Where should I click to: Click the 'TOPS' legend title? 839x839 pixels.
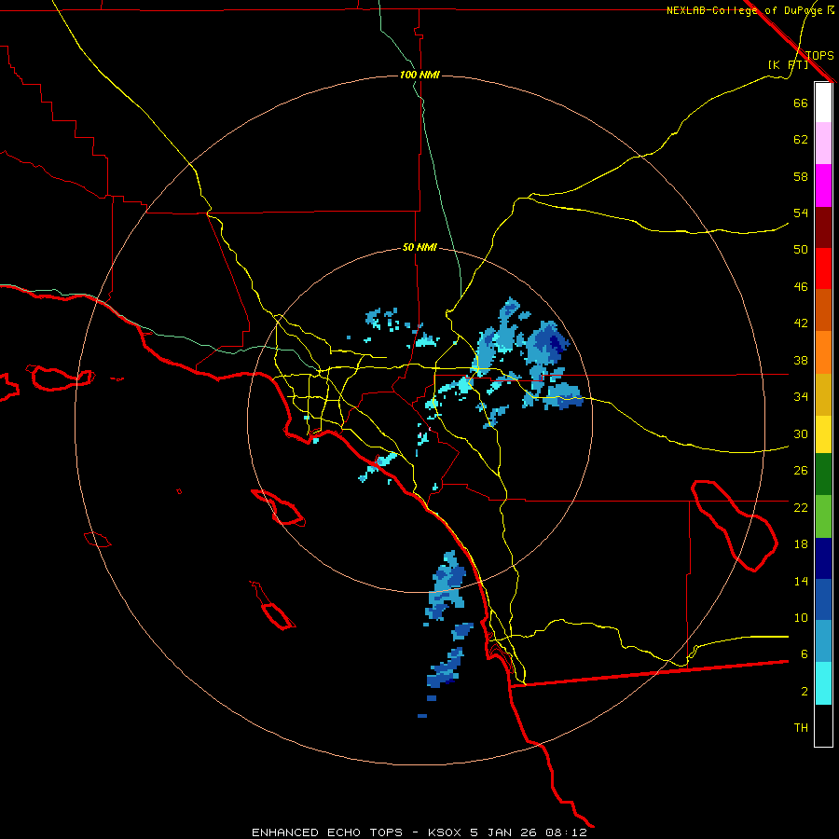coord(819,55)
